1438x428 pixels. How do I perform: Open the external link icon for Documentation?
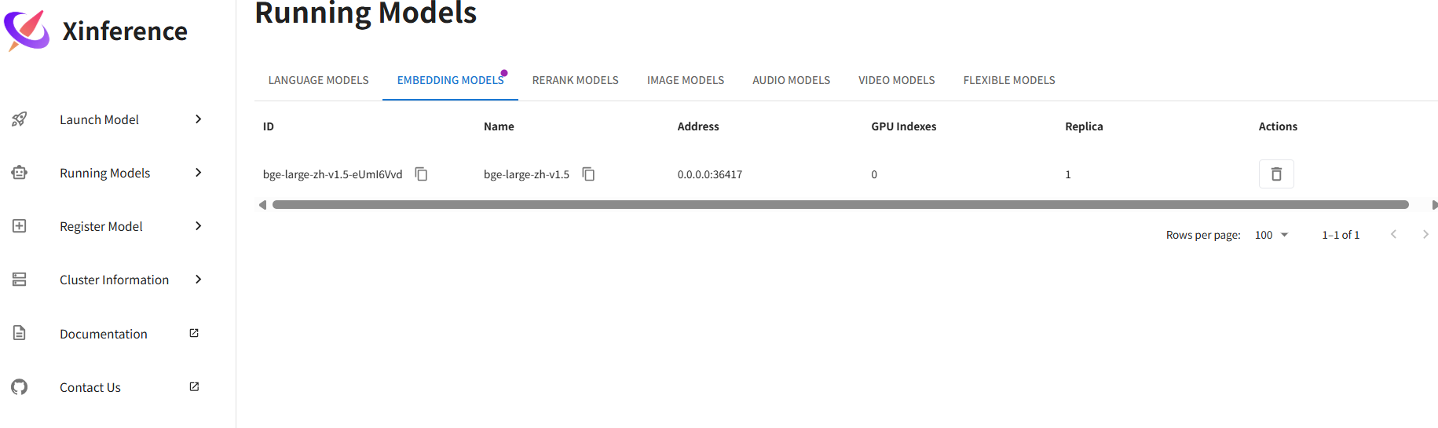(194, 333)
